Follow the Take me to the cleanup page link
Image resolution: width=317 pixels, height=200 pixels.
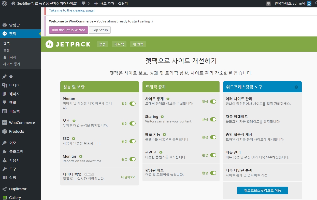pos(72,10)
